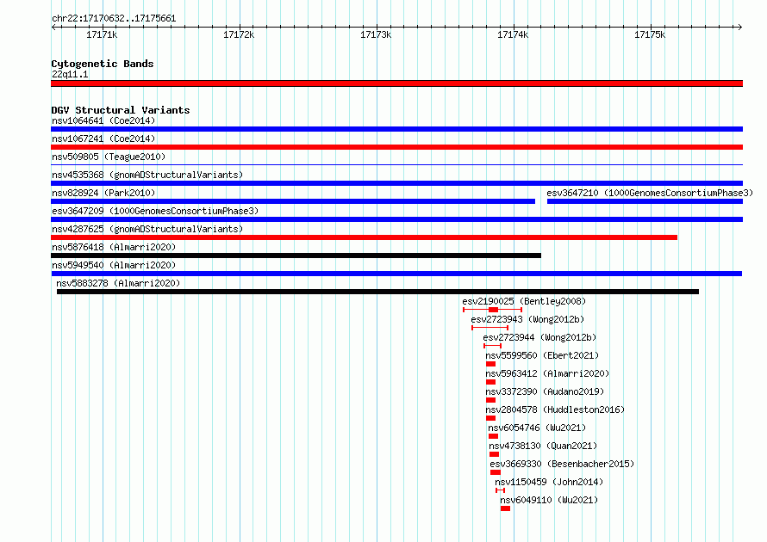Select the nsv5883278 (Almarri2020) black bar
The height and width of the screenshot is (542, 767).
coord(377,292)
